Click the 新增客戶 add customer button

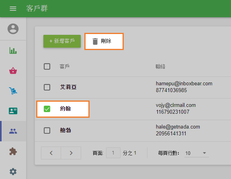(x=62, y=41)
